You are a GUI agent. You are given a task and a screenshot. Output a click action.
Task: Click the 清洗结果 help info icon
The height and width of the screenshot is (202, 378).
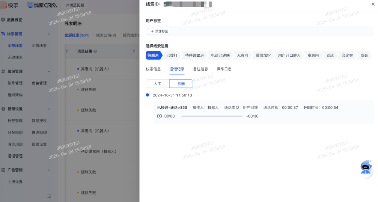[x=95, y=51]
